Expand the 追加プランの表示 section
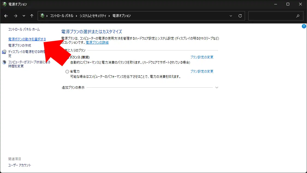 pyautogui.click(x=217, y=88)
